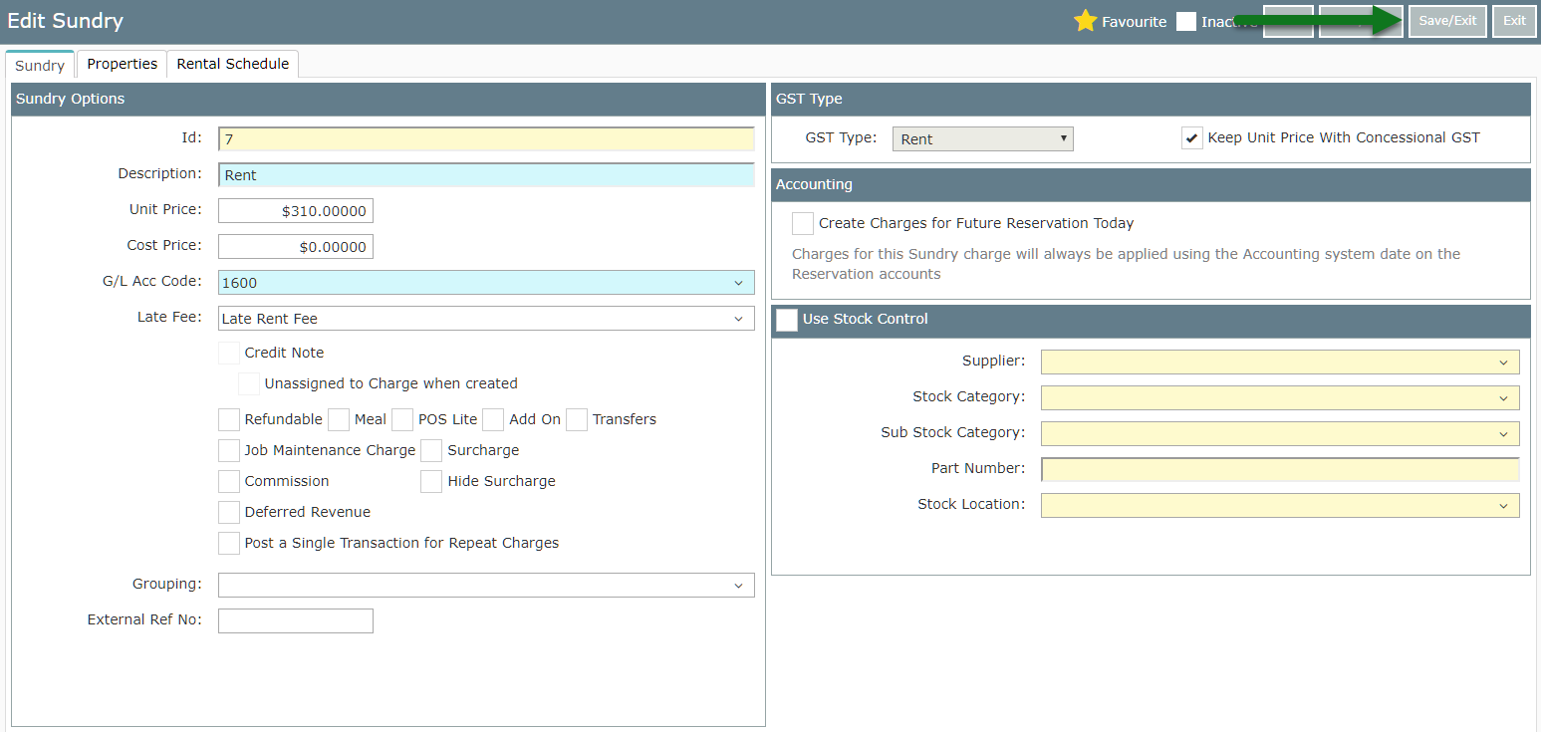
Task: Switch to the Properties tab
Action: (x=122, y=64)
